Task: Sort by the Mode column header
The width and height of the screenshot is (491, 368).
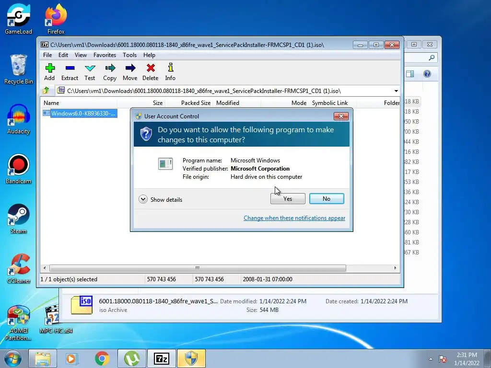Action: click(x=285, y=103)
